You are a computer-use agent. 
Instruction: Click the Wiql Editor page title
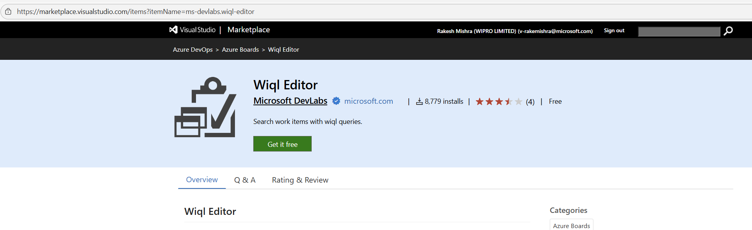[x=286, y=85]
